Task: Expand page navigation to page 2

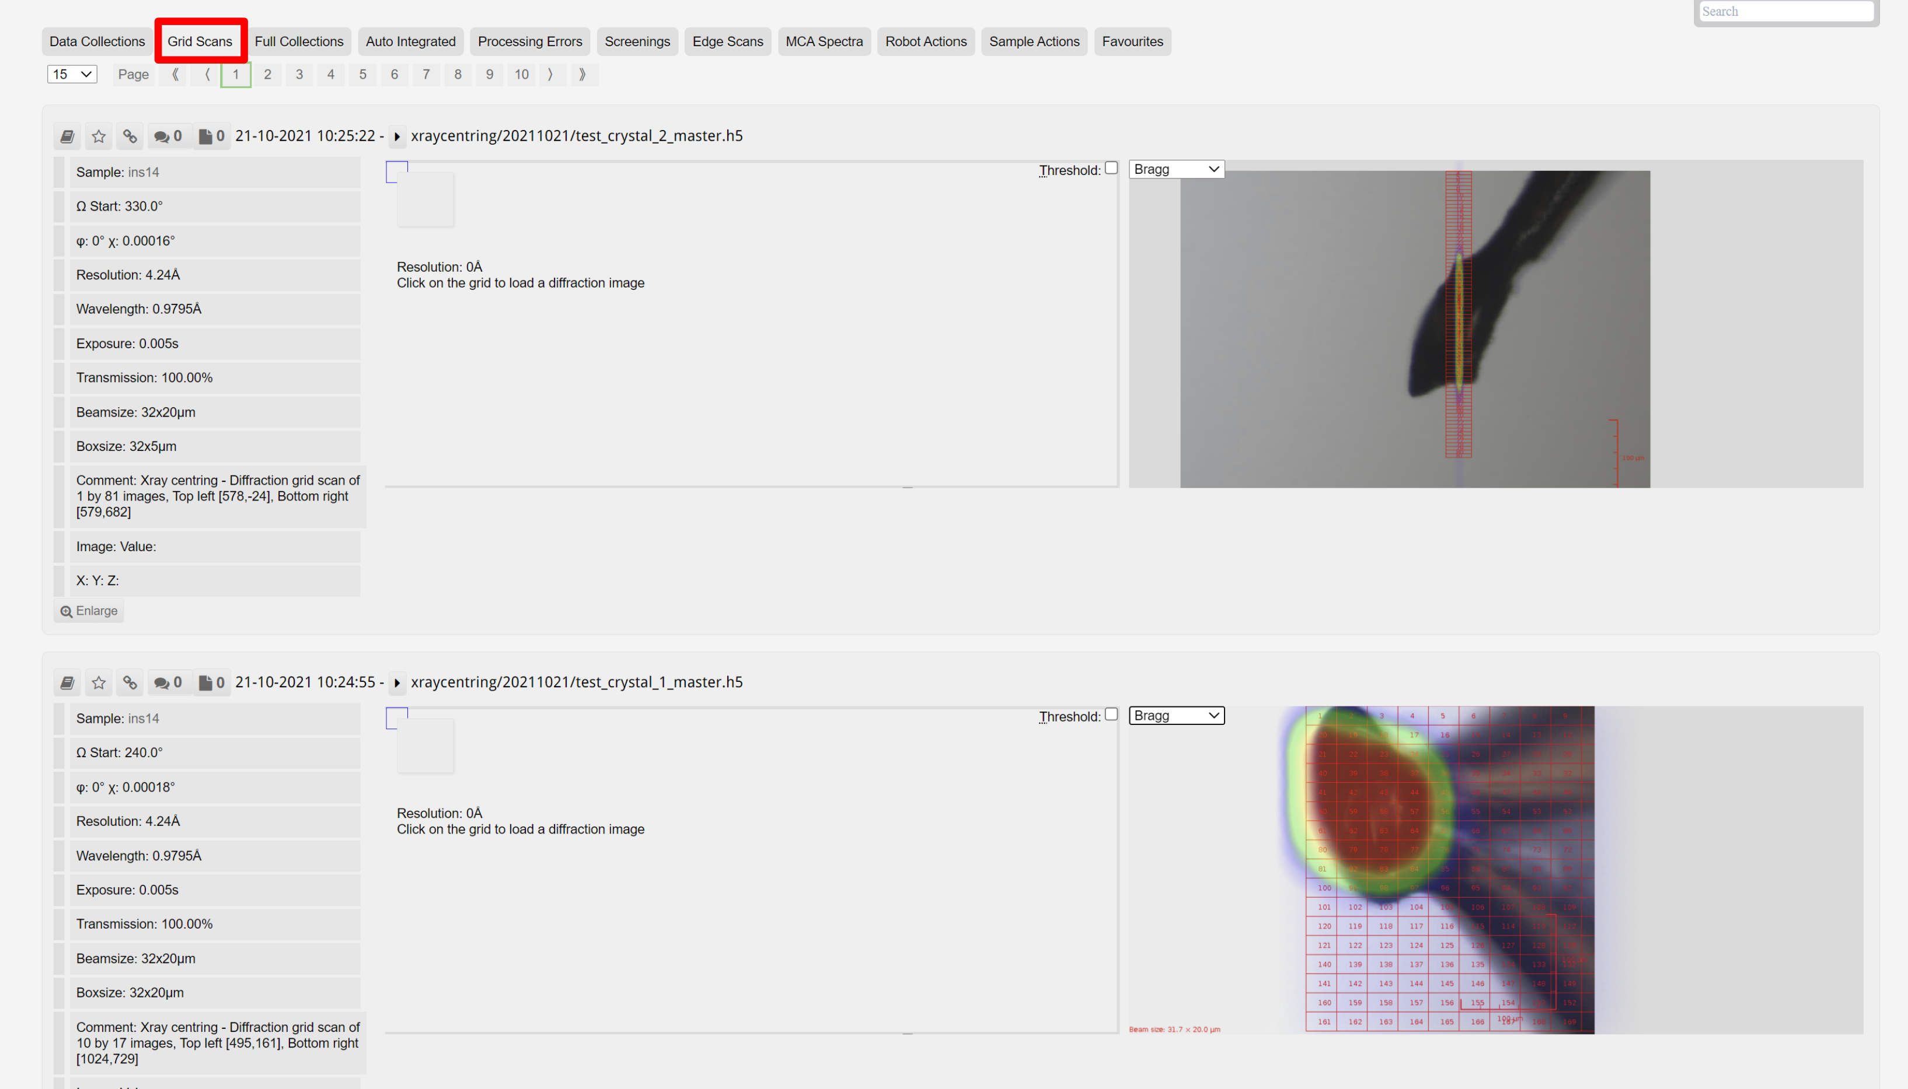Action: coord(267,73)
